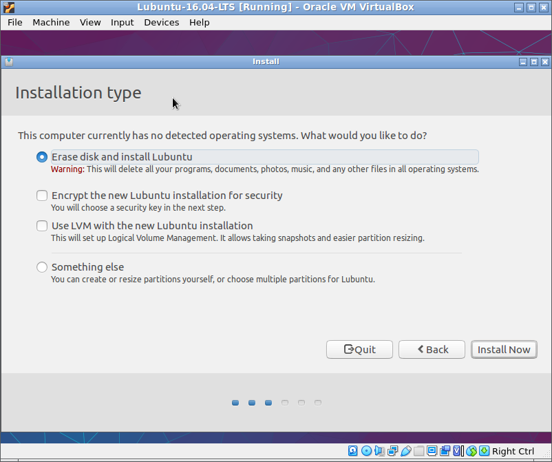Click the Install window's title bar icon
Viewport: 552px width, 462px height.
tap(9, 62)
